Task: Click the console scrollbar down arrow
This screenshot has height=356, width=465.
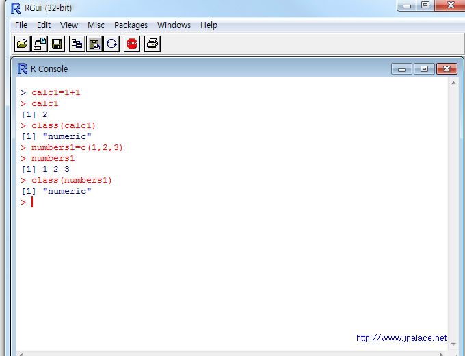Action: click(453, 344)
